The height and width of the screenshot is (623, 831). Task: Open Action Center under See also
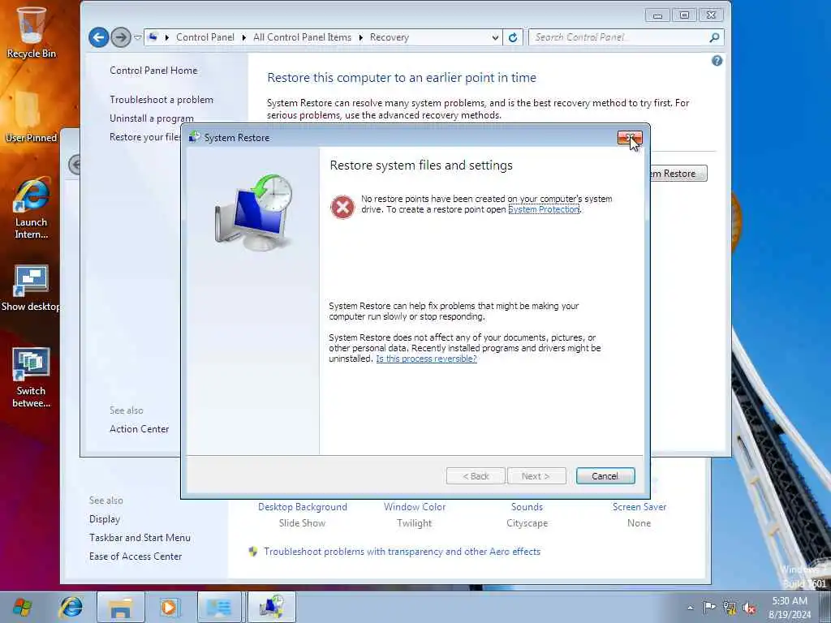click(139, 429)
